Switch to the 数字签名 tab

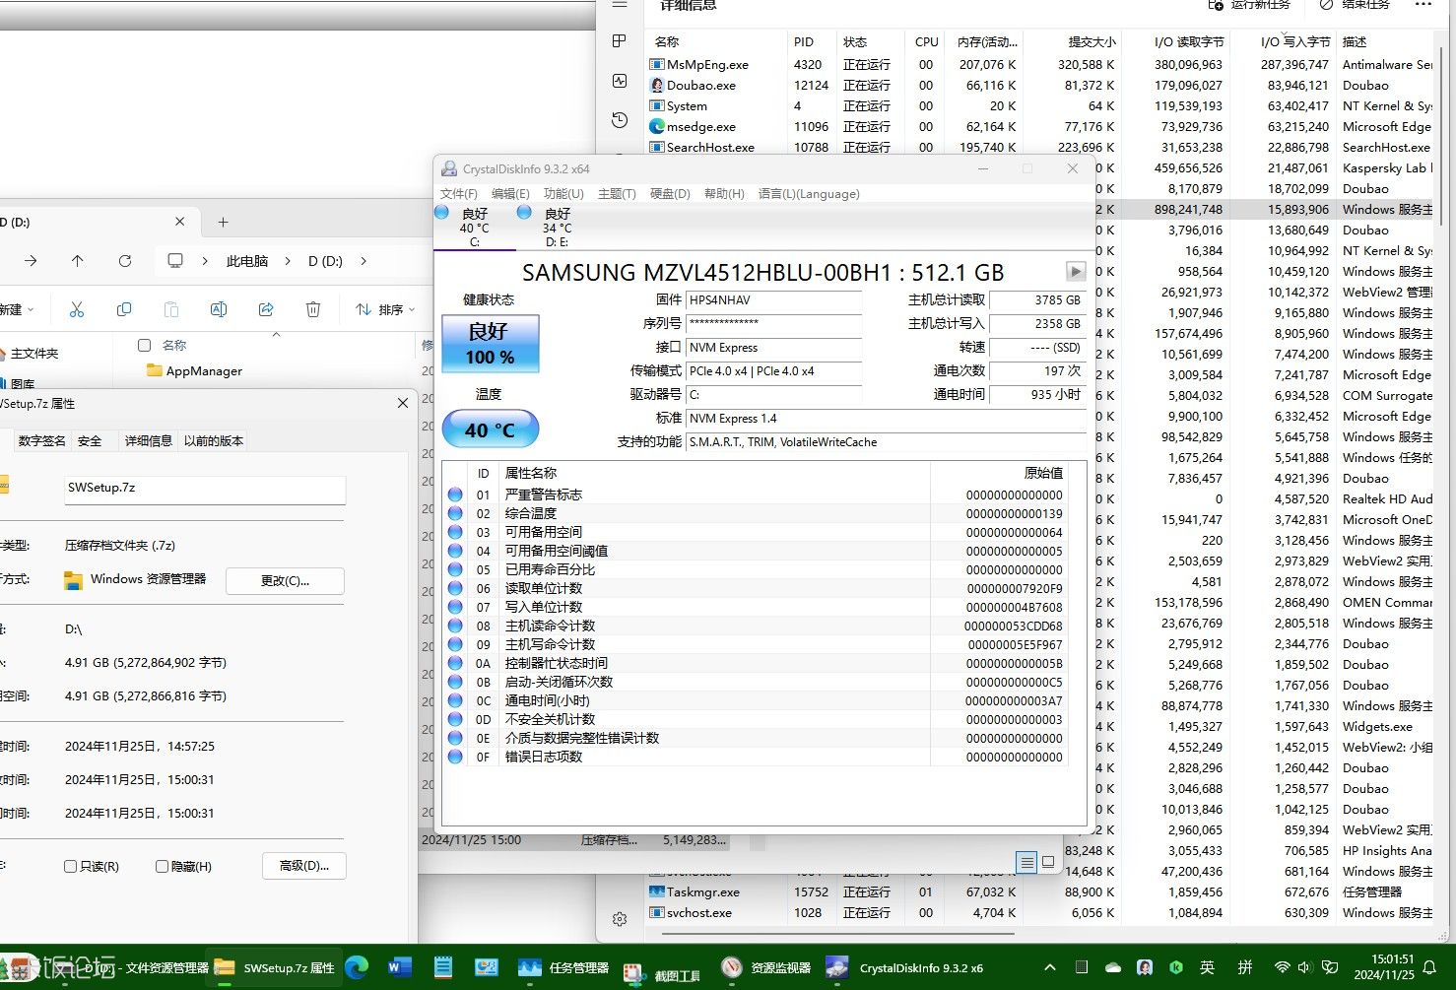coord(42,440)
